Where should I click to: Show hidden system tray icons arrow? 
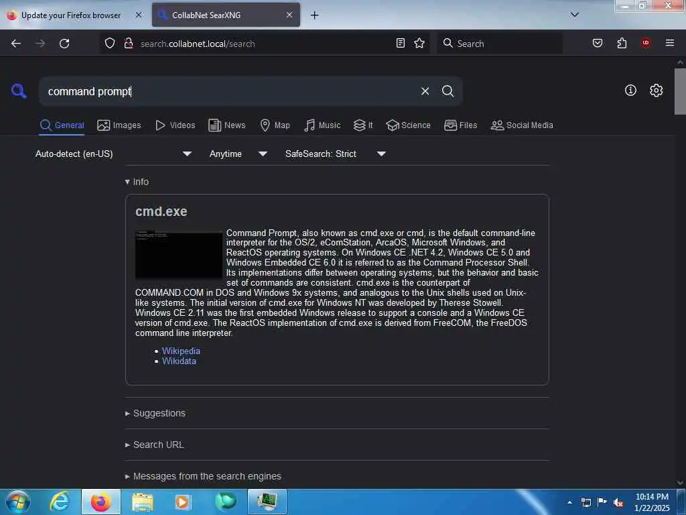(x=569, y=502)
